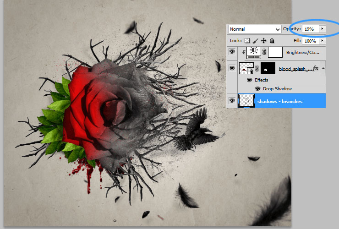
Task: Open the Fill slider arrow
Action: pyautogui.click(x=322, y=41)
